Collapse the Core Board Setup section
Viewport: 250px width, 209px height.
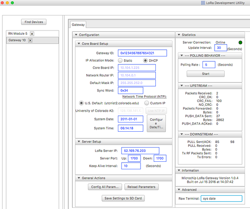(x=79, y=43)
